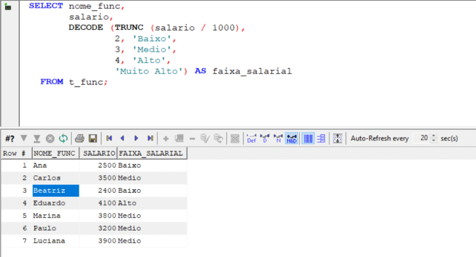Increase Auto-Refresh seconds with up arrow

434,136
